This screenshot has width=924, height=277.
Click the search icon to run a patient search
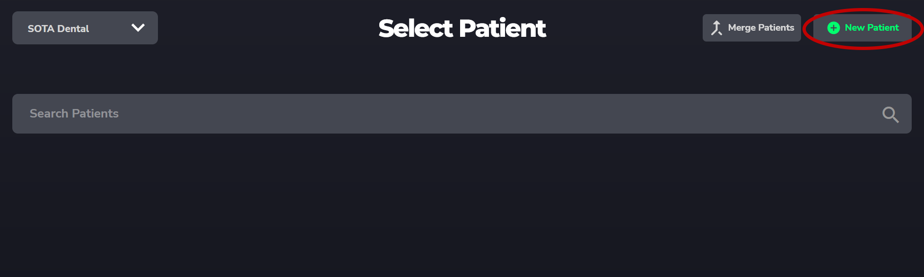coord(890,114)
